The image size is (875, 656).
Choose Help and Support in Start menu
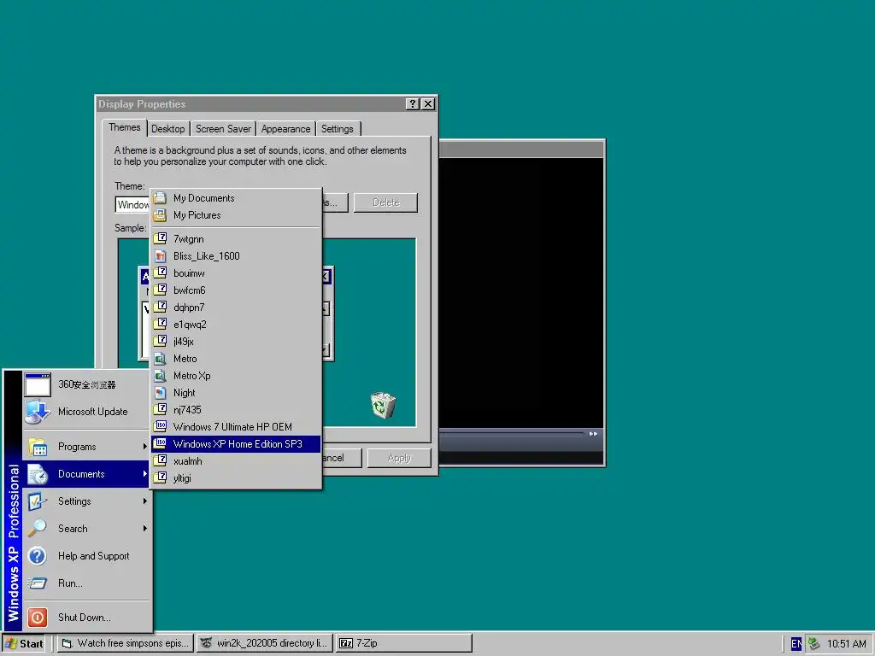[87, 555]
